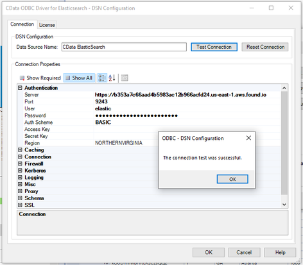Expand the Misc category
Screen dimensions: 303x265
(20, 184)
